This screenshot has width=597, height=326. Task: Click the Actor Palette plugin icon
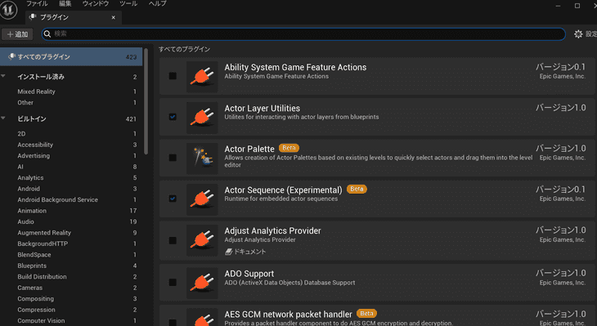pyautogui.click(x=202, y=158)
